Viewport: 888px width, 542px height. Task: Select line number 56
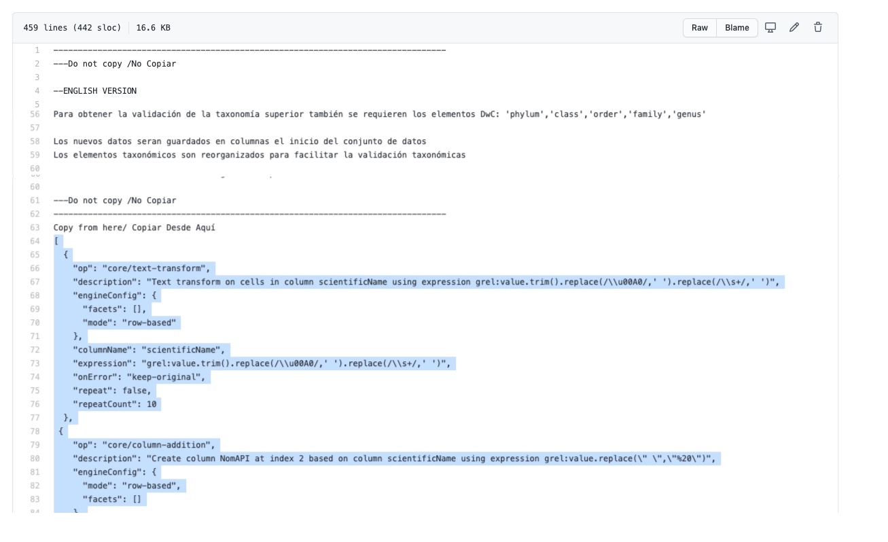pyautogui.click(x=35, y=114)
